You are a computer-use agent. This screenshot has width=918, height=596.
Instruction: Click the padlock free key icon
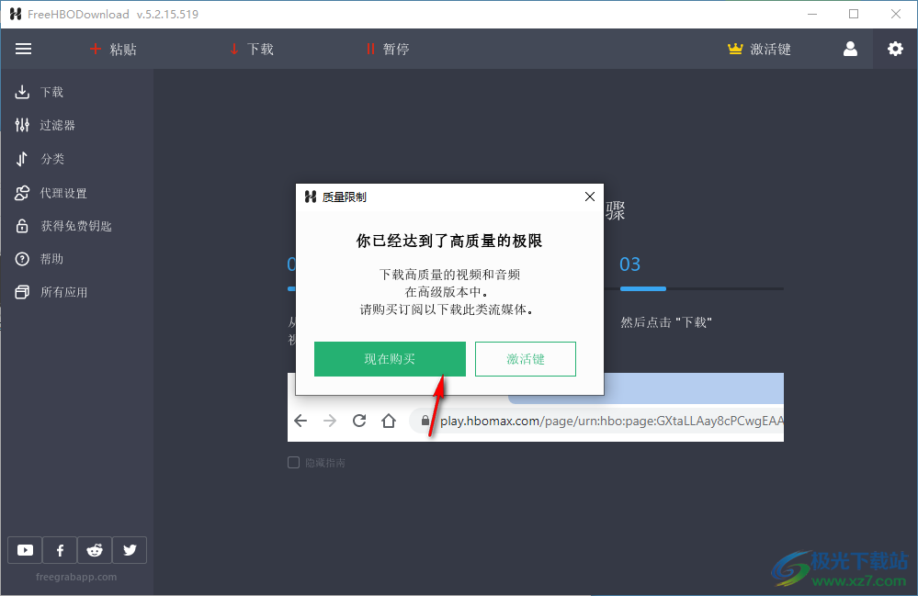pos(22,226)
